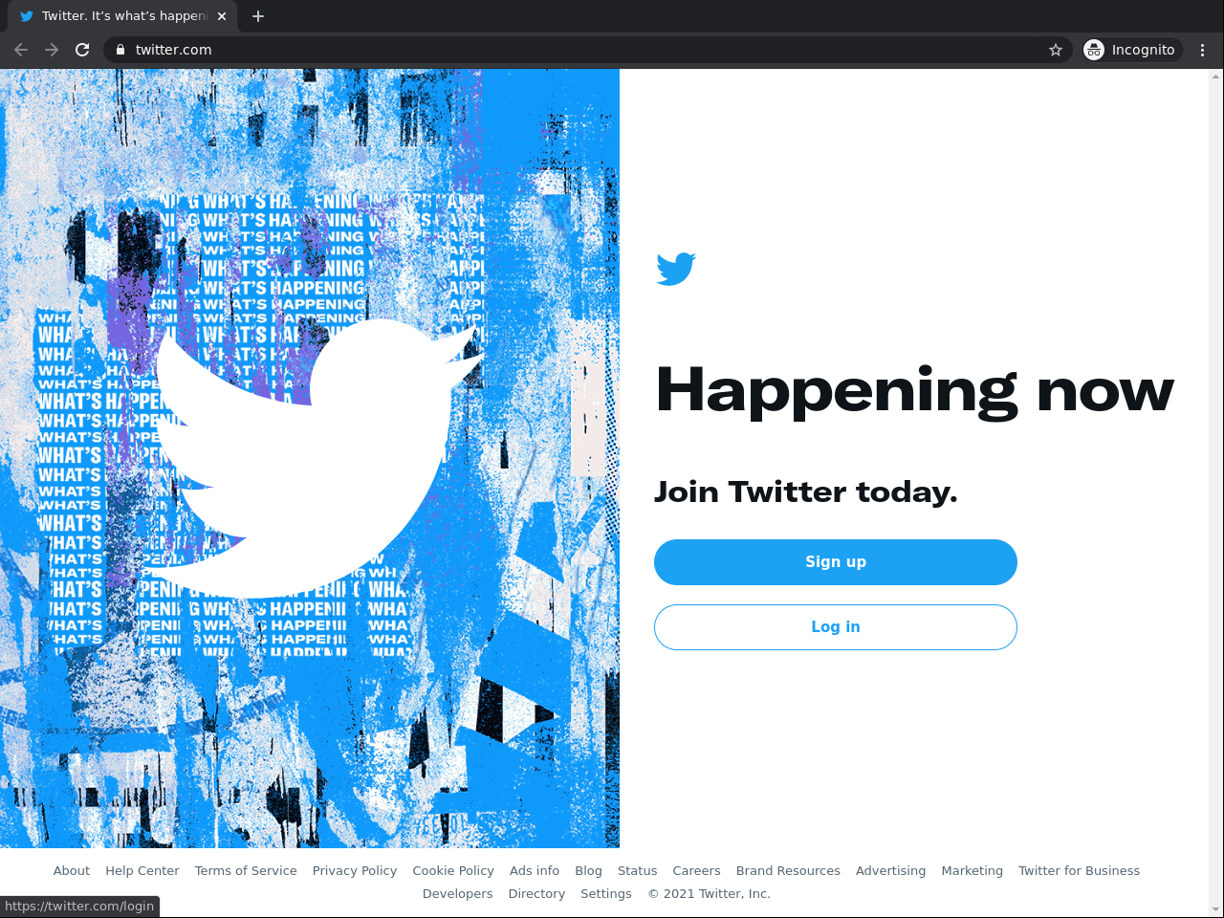1224x918 pixels.
Task: Open the Privacy Policy footer link
Action: [x=355, y=871]
